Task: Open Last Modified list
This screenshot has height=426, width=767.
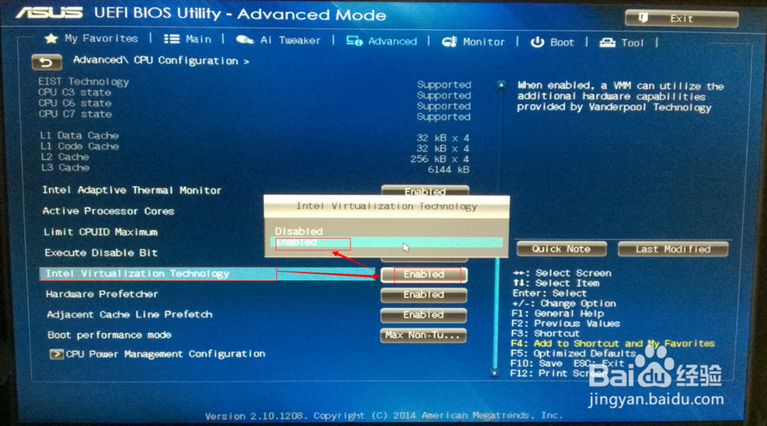Action: [x=673, y=249]
